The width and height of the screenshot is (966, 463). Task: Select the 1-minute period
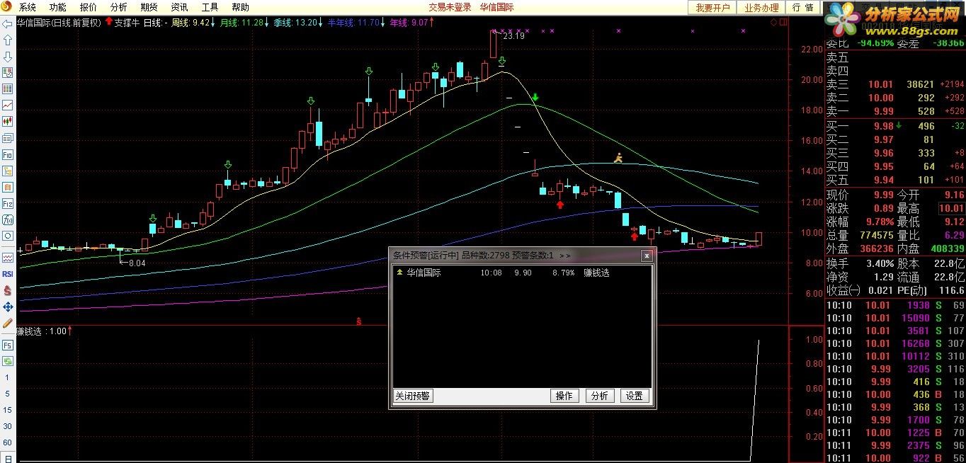[x=8, y=377]
